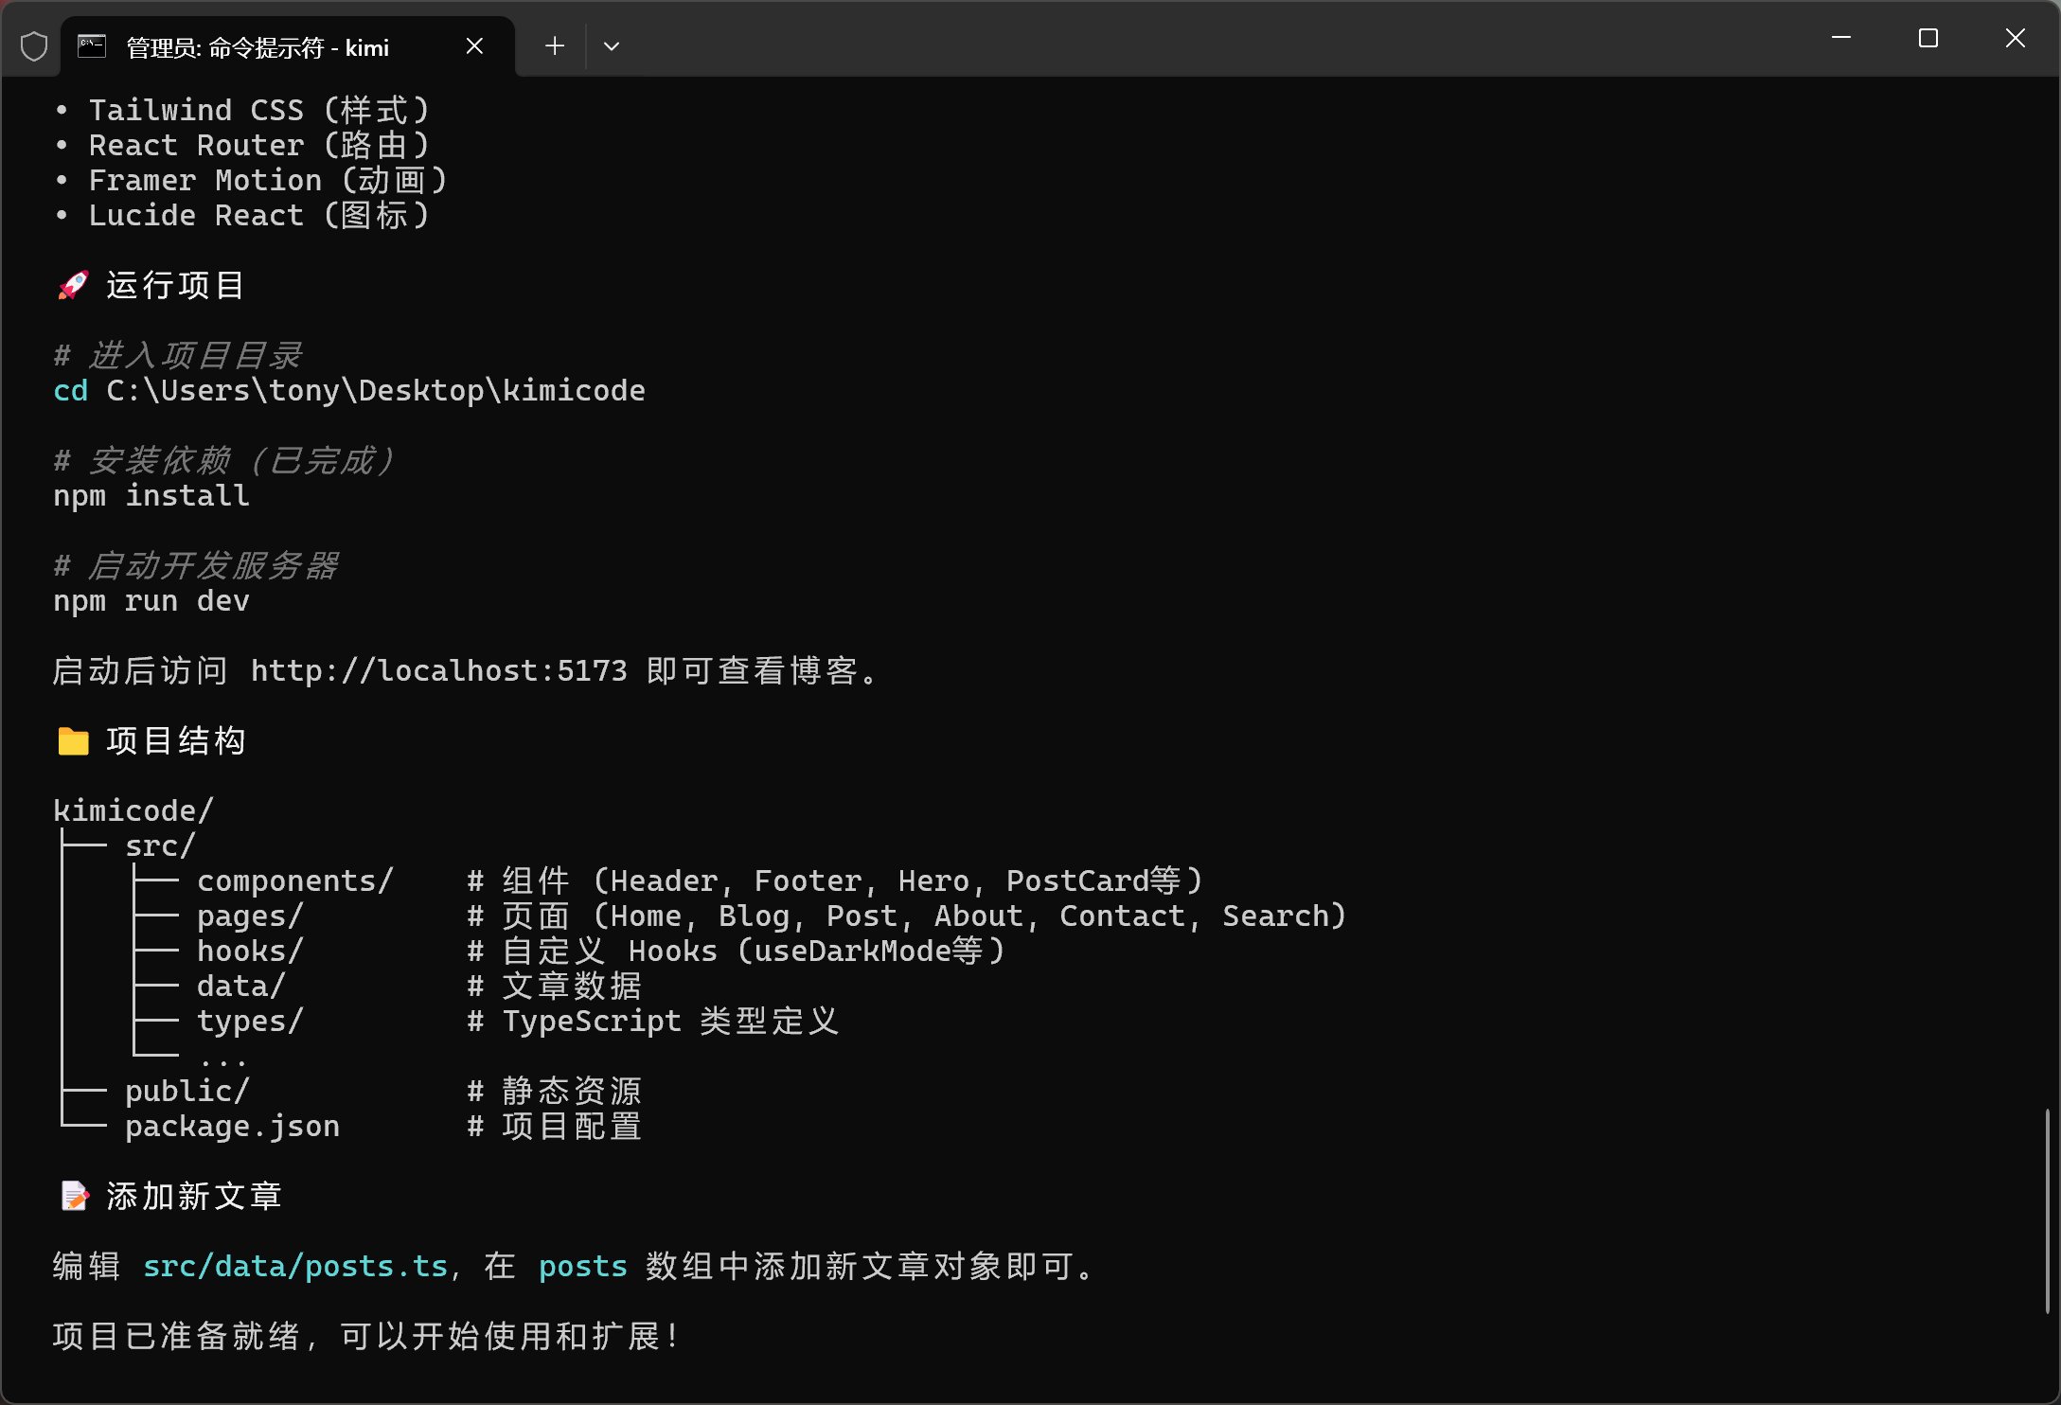Expand the new tab profile dropdown

(x=612, y=46)
